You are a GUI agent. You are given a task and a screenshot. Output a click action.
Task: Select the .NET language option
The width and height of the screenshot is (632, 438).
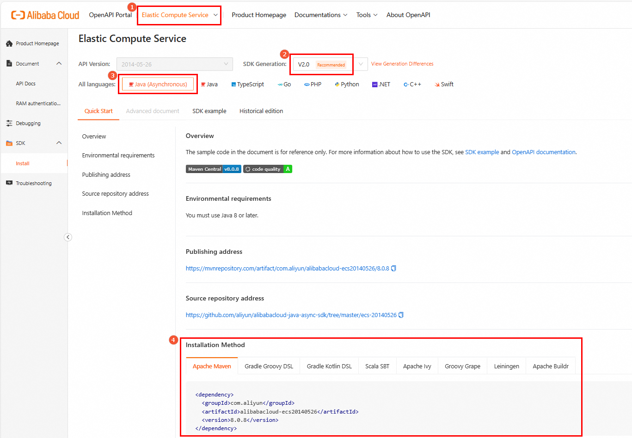pos(381,84)
